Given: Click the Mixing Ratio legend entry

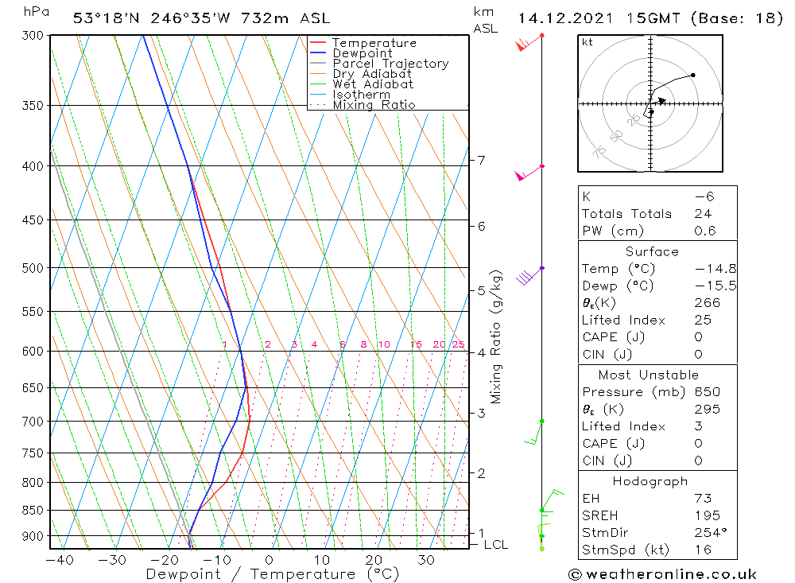Looking at the screenshot, I should 374,104.
